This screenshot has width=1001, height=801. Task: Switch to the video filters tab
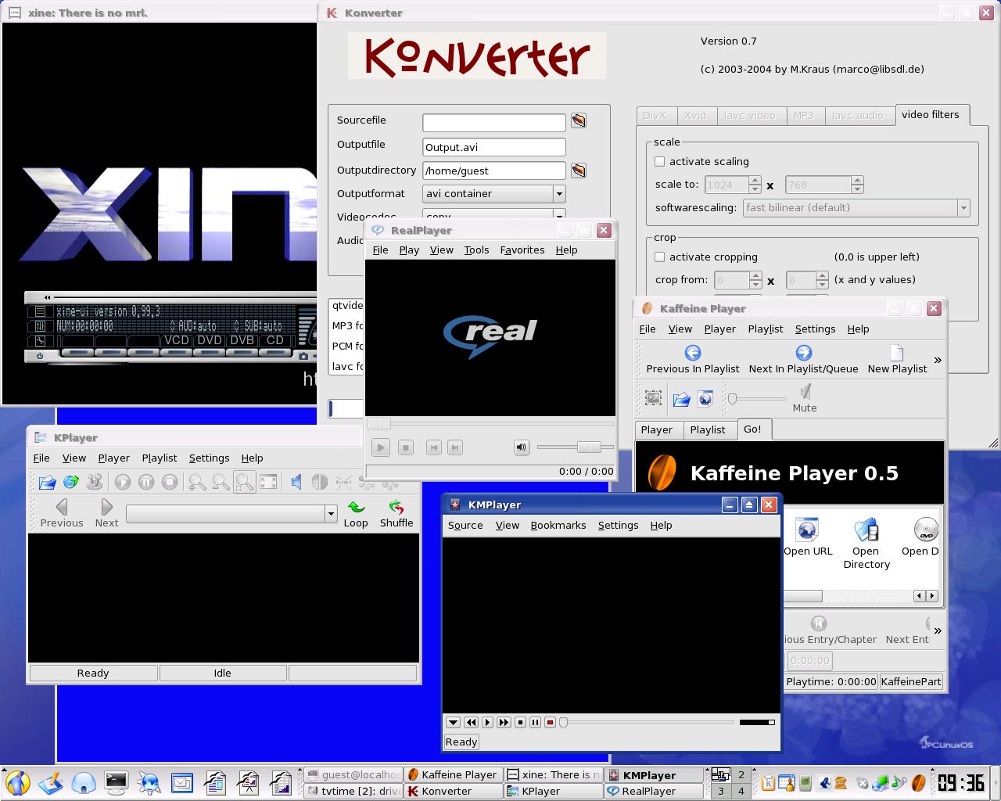click(x=931, y=115)
